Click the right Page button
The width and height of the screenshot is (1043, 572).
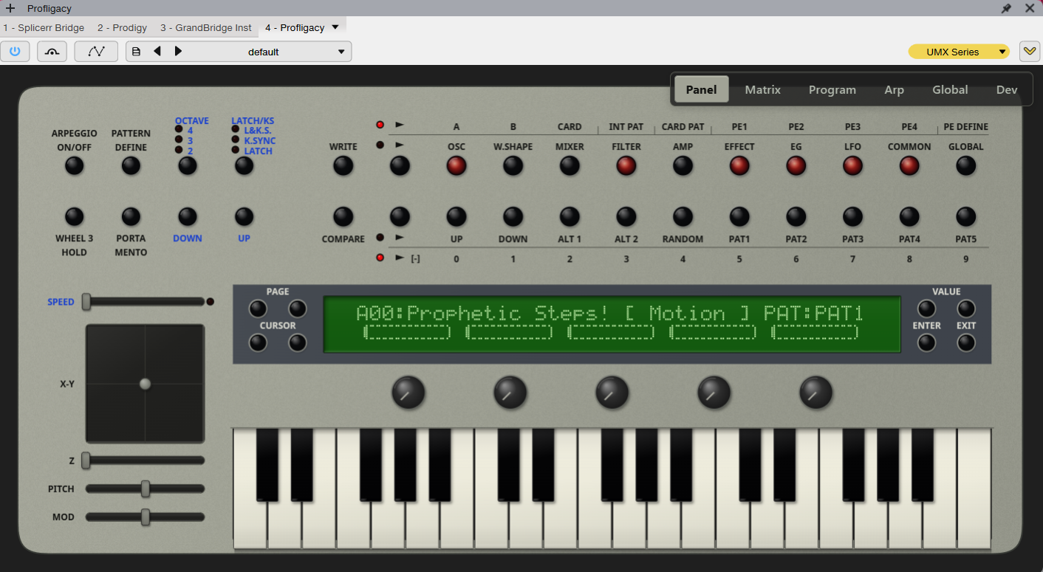[x=298, y=309]
